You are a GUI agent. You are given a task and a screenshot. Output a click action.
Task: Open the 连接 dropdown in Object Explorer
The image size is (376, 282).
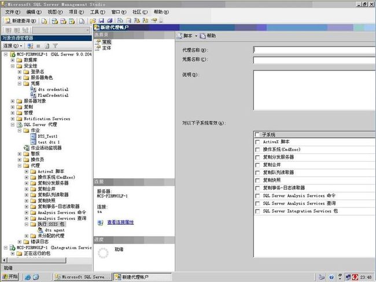(13, 46)
